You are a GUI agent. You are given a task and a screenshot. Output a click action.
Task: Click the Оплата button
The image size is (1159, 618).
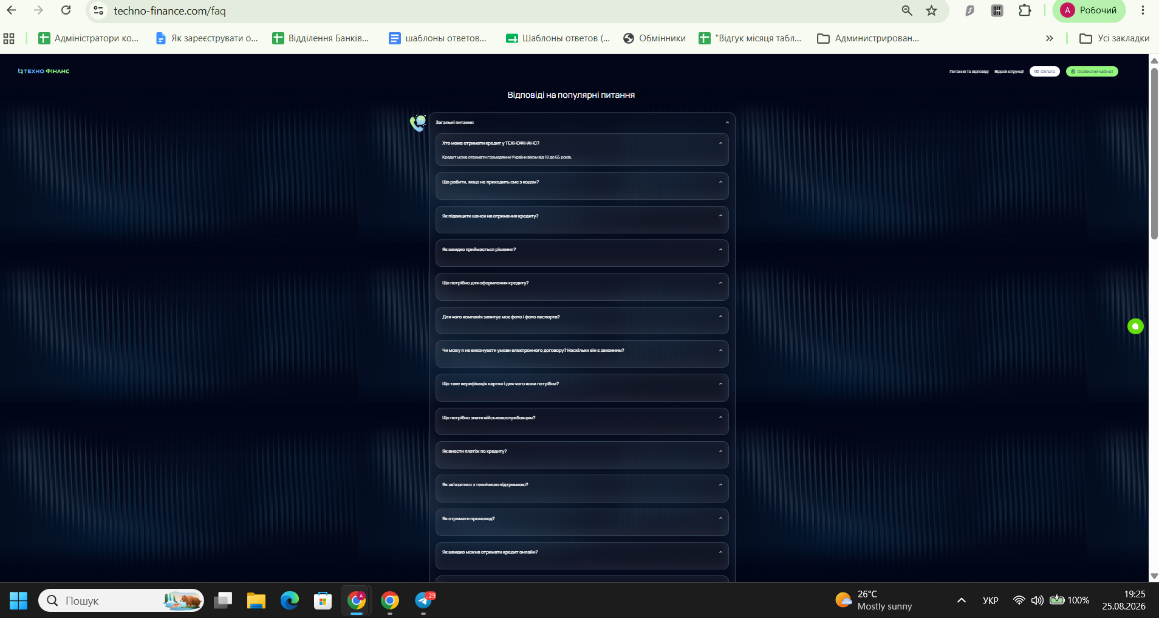(1044, 72)
